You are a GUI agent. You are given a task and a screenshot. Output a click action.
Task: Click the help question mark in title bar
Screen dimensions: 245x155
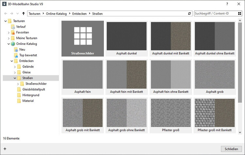click(x=227, y=4)
